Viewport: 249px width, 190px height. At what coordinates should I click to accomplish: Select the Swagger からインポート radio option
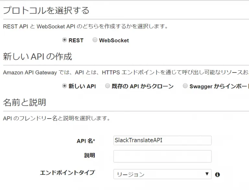point(185,86)
